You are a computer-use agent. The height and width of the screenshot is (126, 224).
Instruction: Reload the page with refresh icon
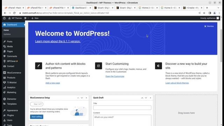pyautogui.click(x=14, y=13)
